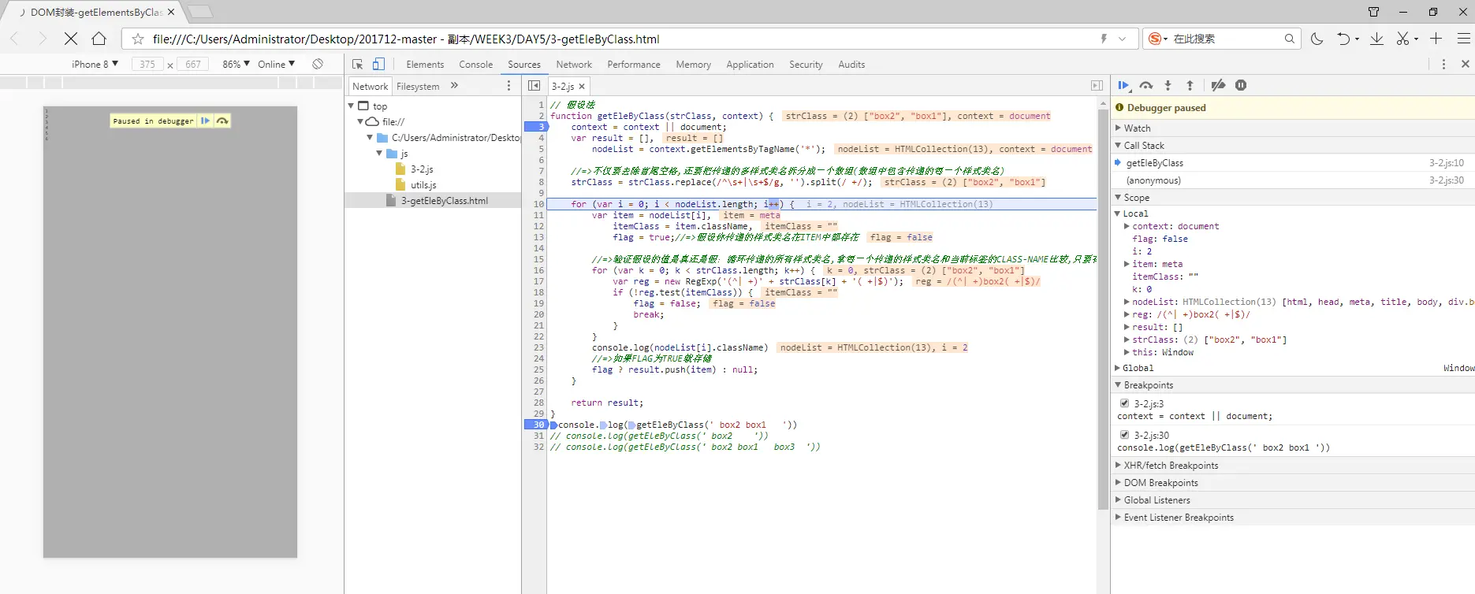Click the rotate device orientation icon

click(318, 64)
